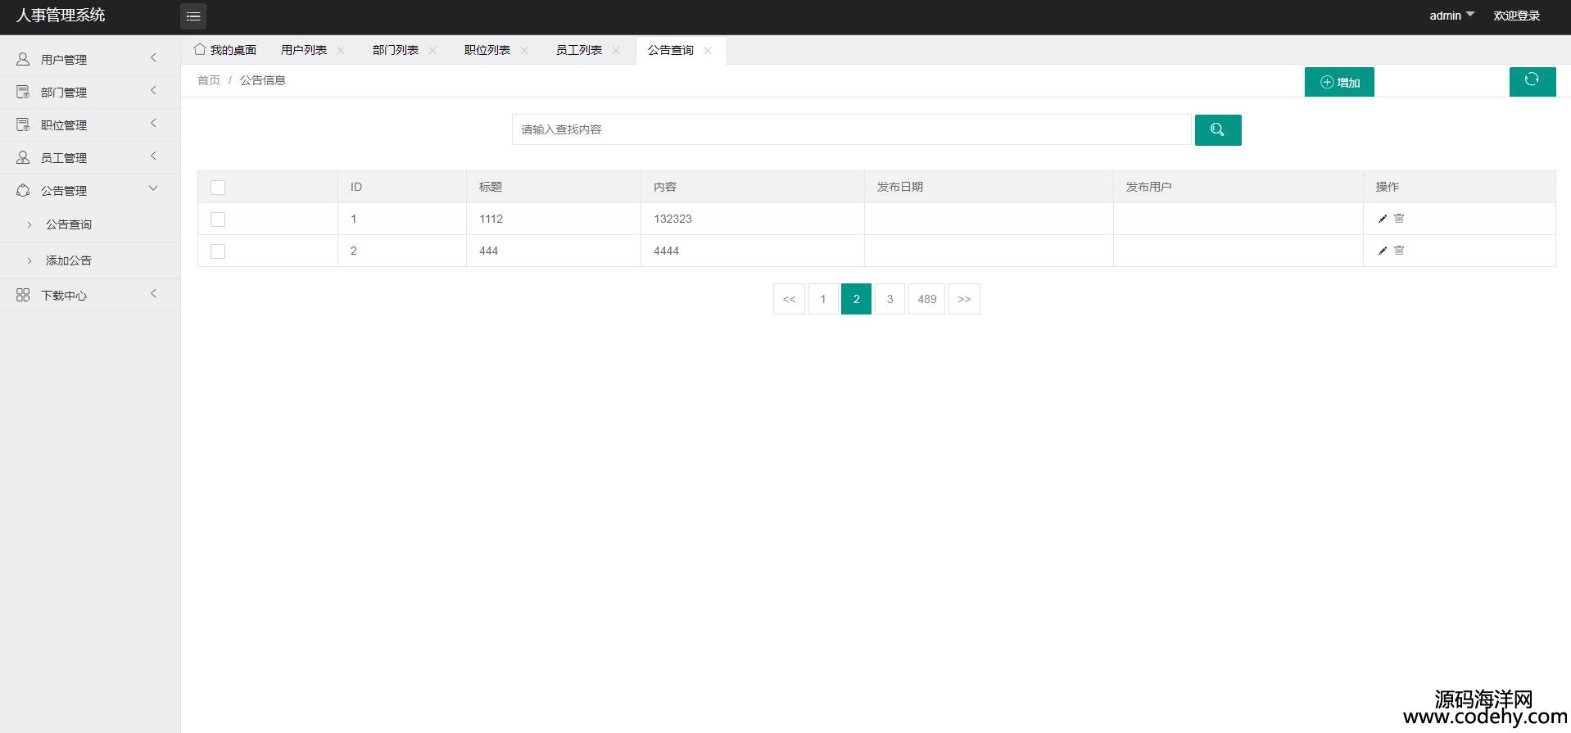Expand 员工管理 with its chevron

[x=153, y=156]
